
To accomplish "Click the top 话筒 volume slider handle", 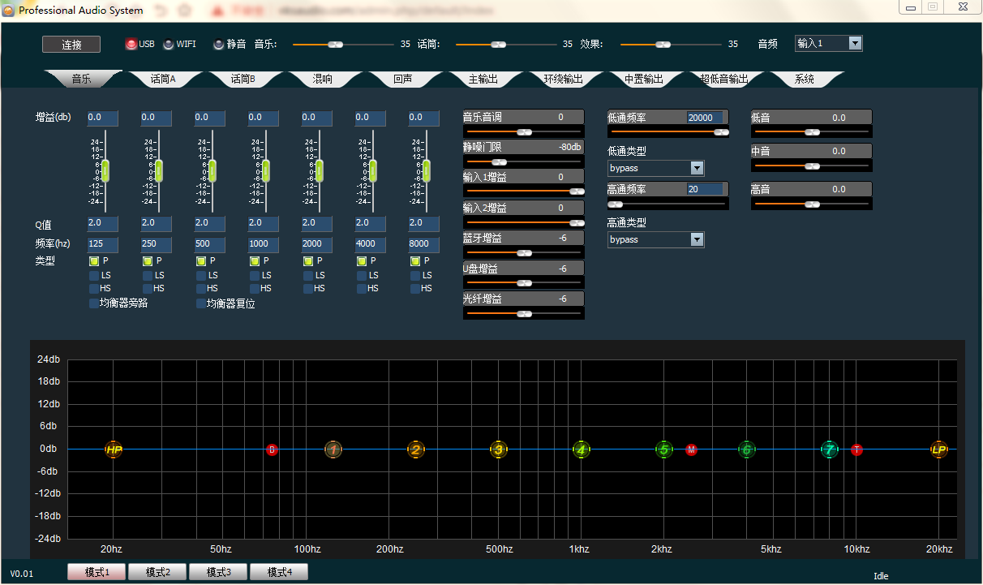I will click(x=499, y=45).
